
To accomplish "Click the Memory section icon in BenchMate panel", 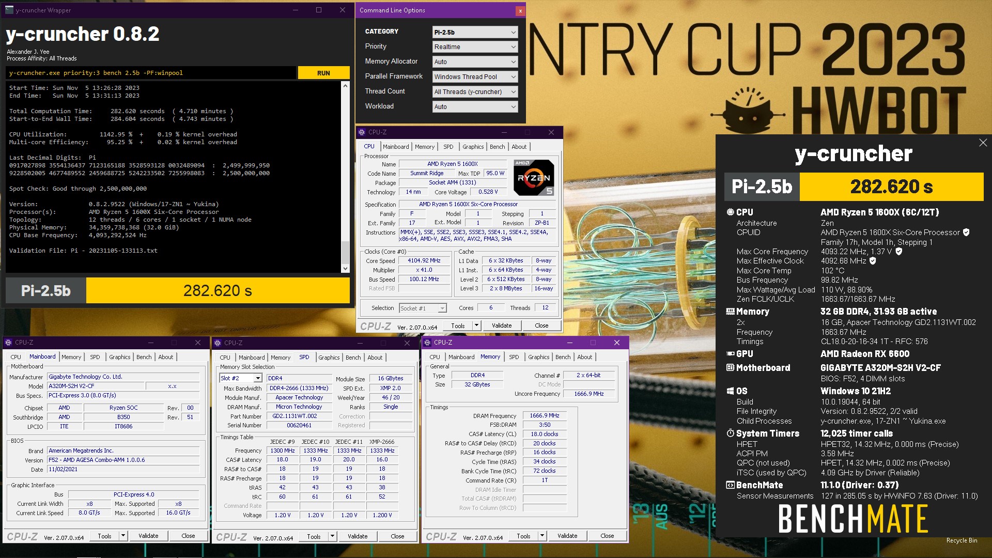I will tap(730, 312).
